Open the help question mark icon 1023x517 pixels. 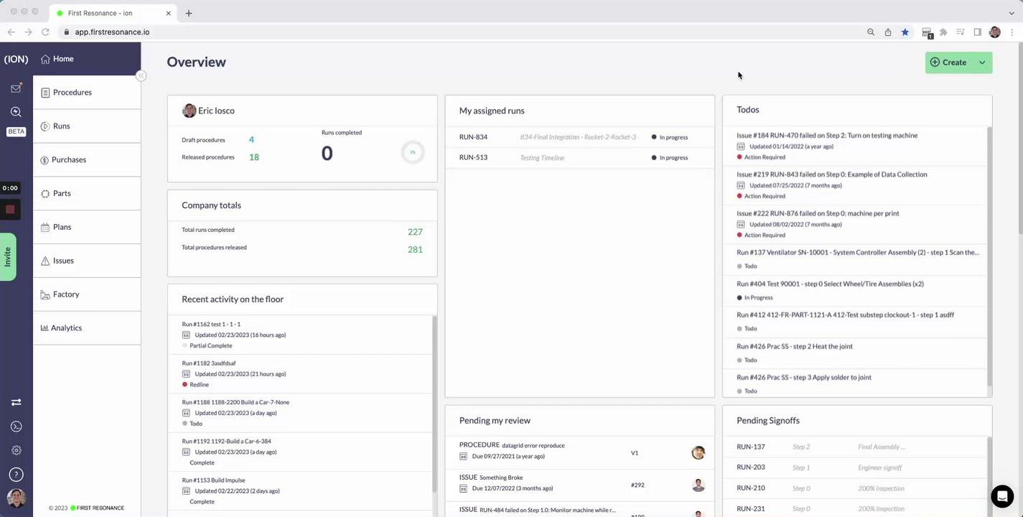(16, 475)
